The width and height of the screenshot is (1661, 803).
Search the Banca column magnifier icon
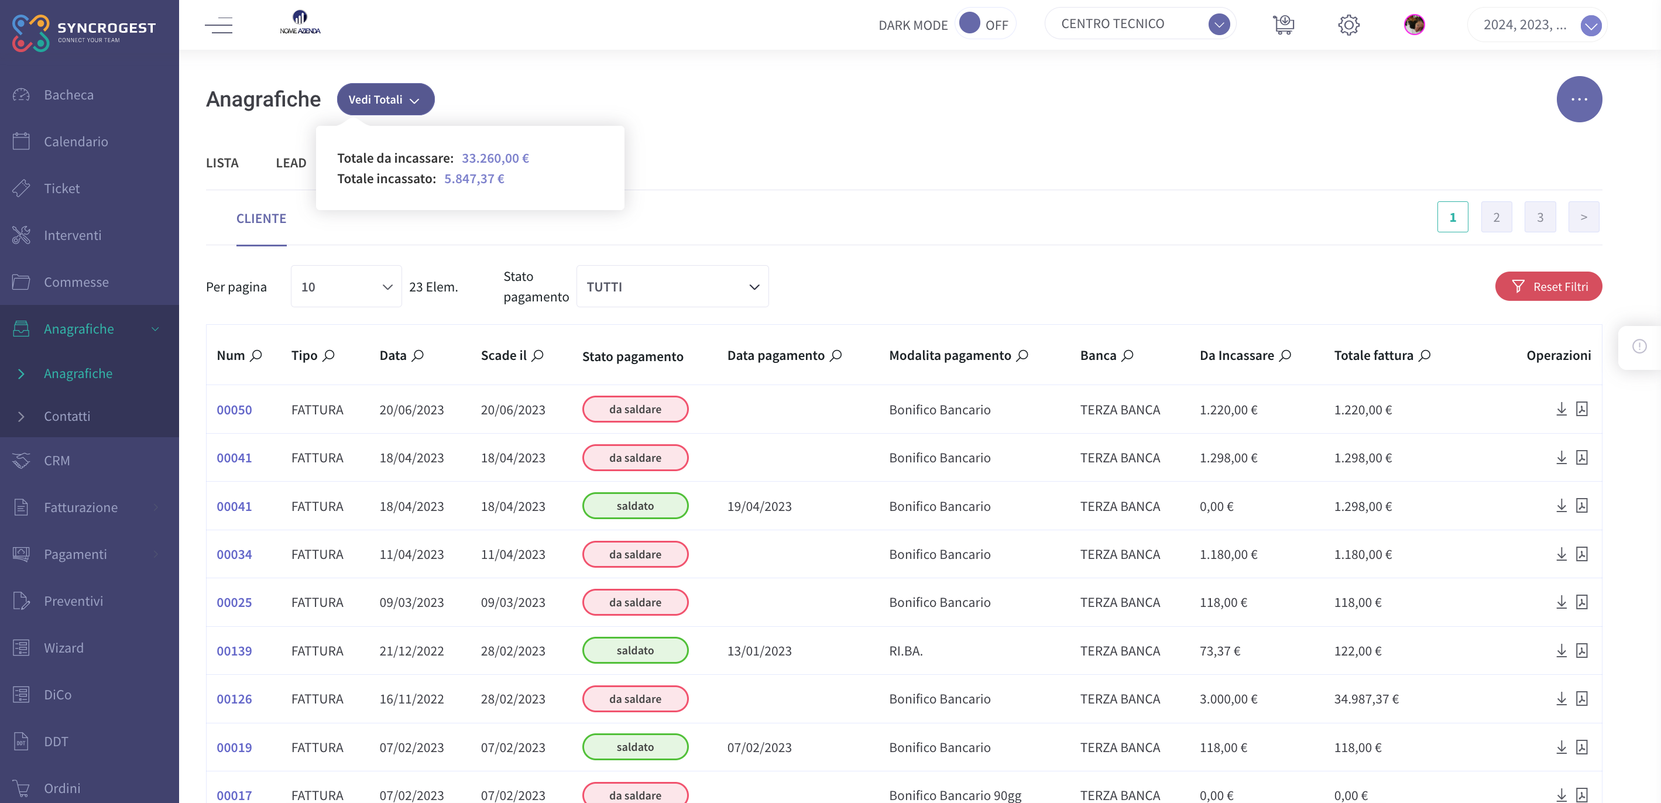point(1127,355)
